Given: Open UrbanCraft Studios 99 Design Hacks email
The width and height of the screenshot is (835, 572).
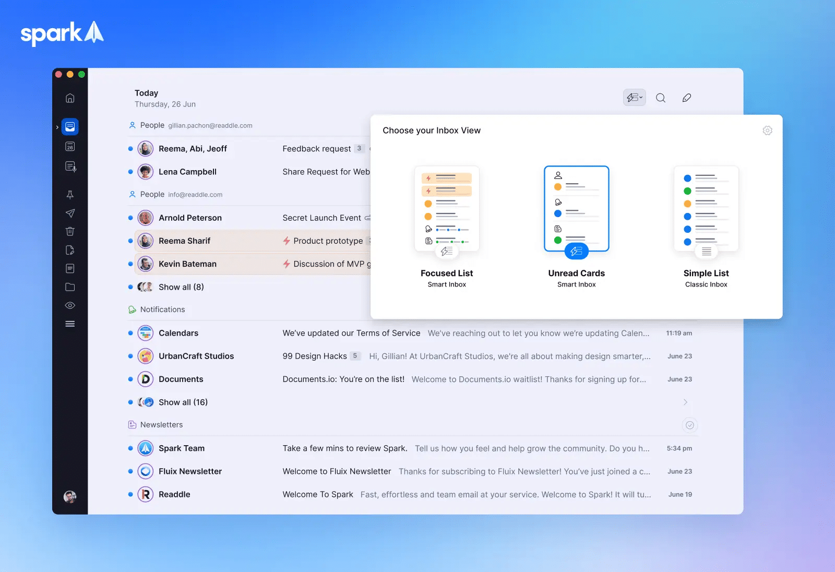Looking at the screenshot, I should point(412,356).
